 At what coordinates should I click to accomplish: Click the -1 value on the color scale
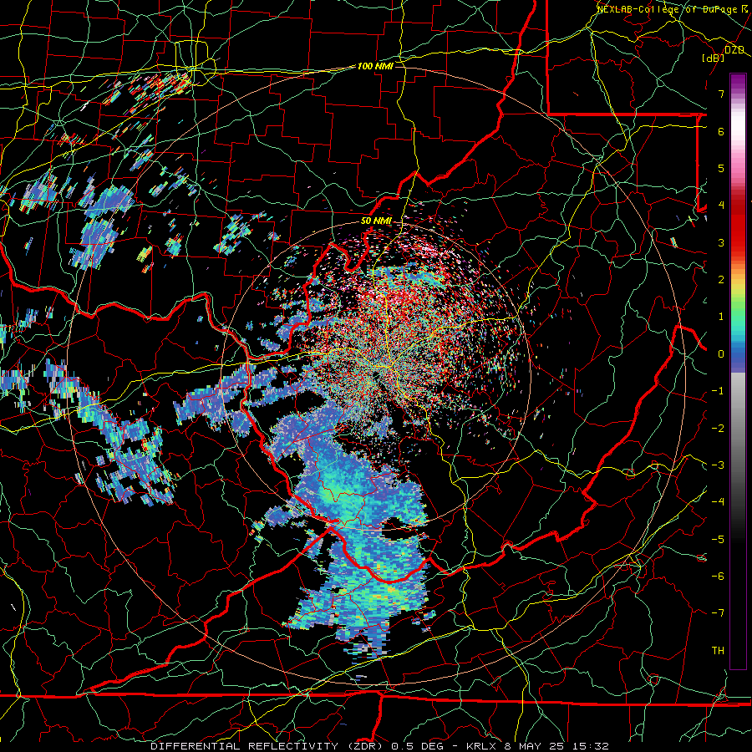point(718,391)
